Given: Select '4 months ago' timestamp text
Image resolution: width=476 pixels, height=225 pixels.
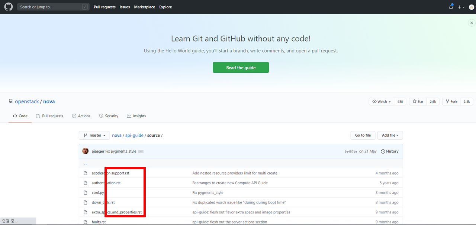Looking at the screenshot, I should coord(387,173).
